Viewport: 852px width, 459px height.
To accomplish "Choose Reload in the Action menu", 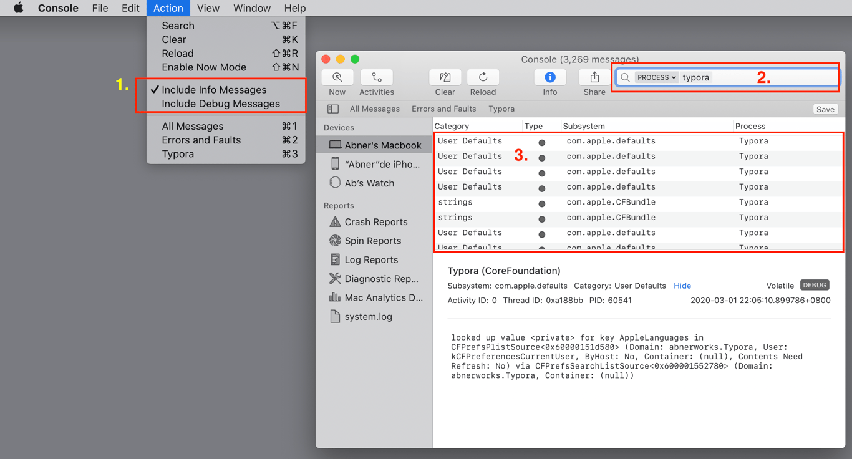I will click(x=226, y=54).
